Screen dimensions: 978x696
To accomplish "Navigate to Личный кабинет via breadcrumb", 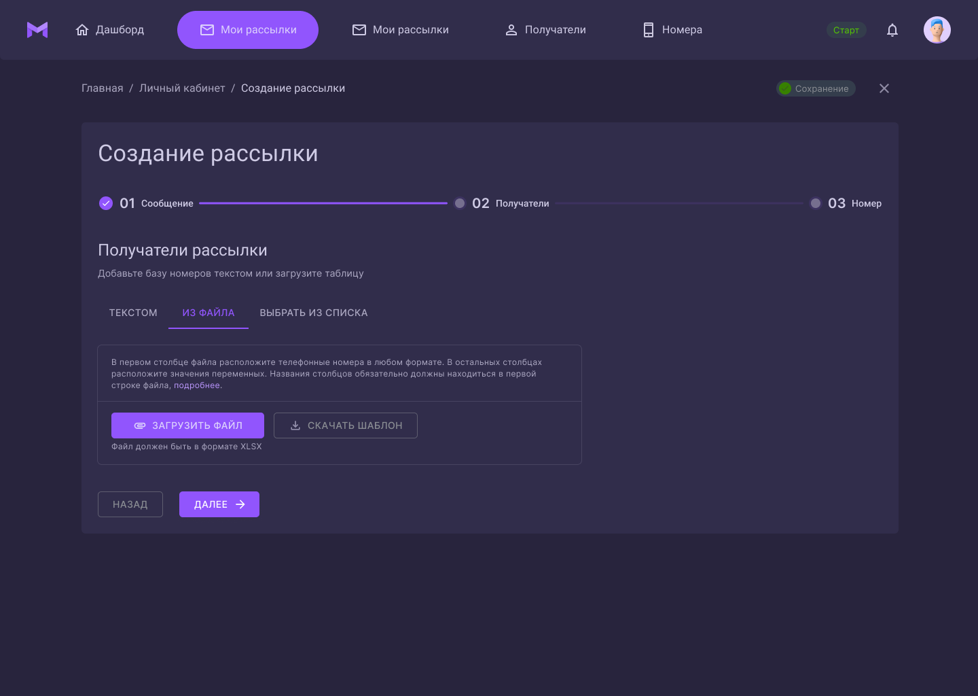I will 182,88.
